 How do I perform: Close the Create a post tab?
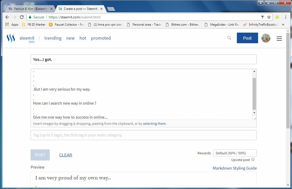[x=101, y=9]
